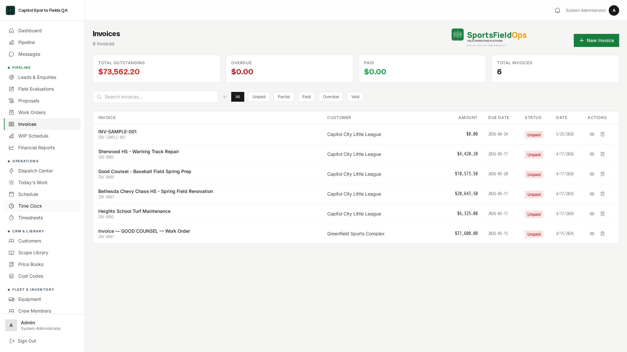
Task: View the Good Counsel Baseball Field invoice
Action: point(592,174)
